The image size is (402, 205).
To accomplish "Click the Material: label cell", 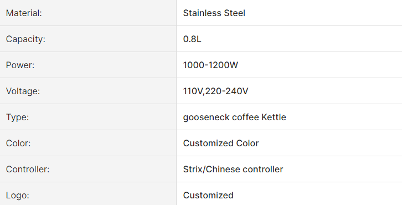I will 88,13.
